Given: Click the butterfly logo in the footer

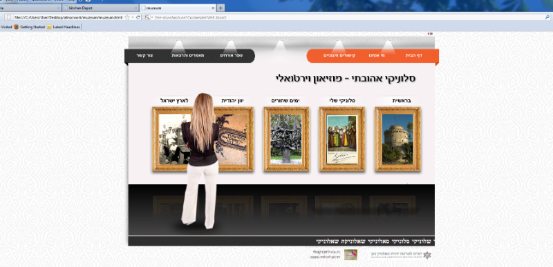Looking at the screenshot, I should point(350,255).
